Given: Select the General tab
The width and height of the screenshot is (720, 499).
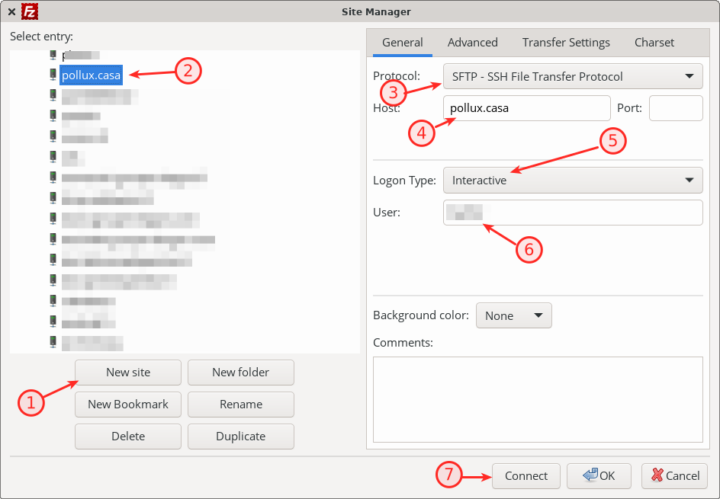Looking at the screenshot, I should 402,43.
